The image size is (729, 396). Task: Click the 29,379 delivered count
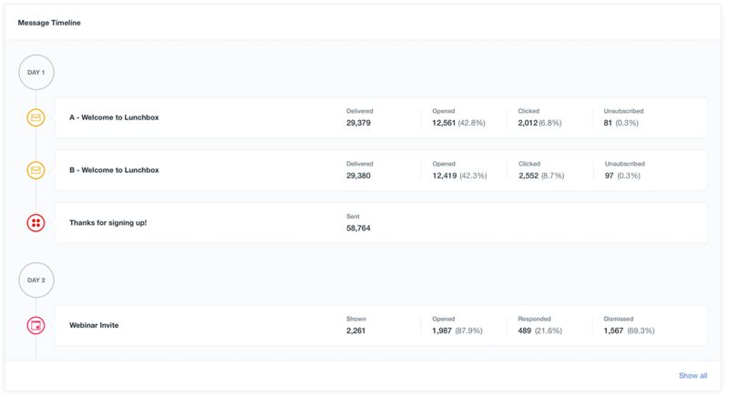tap(358, 123)
